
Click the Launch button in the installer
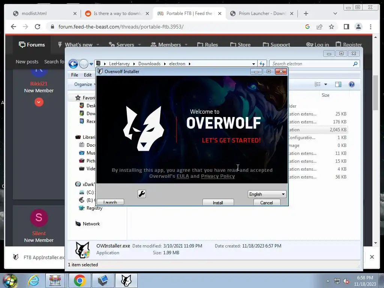[x=110, y=202]
